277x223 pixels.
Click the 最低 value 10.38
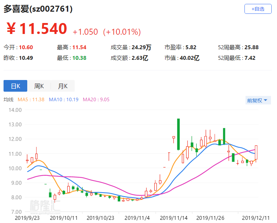(x=79, y=58)
